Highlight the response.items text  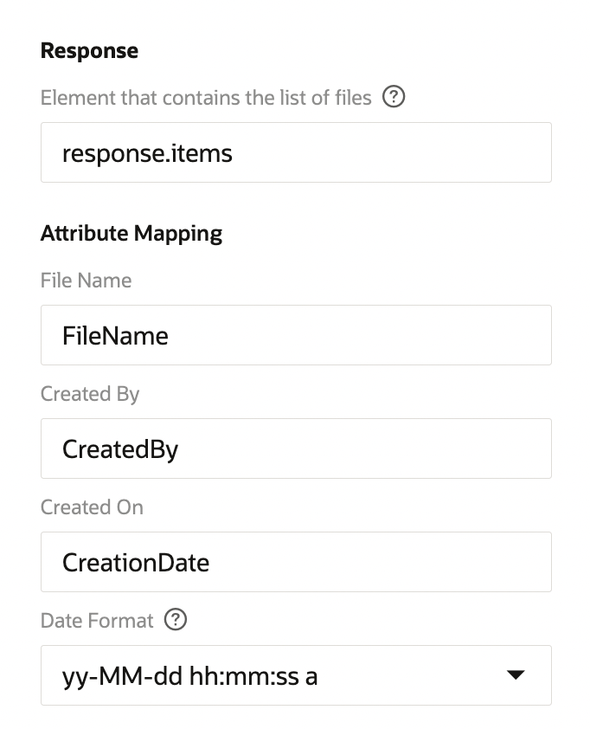coord(148,152)
